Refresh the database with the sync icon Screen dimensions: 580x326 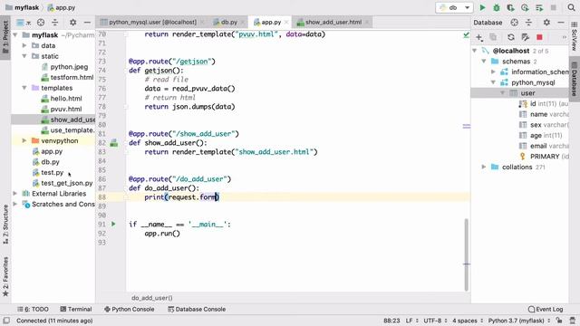(x=511, y=37)
